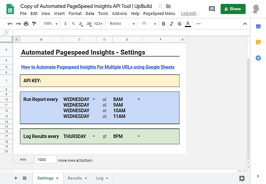
Task: Click the rows count input field
Action: [46, 159]
